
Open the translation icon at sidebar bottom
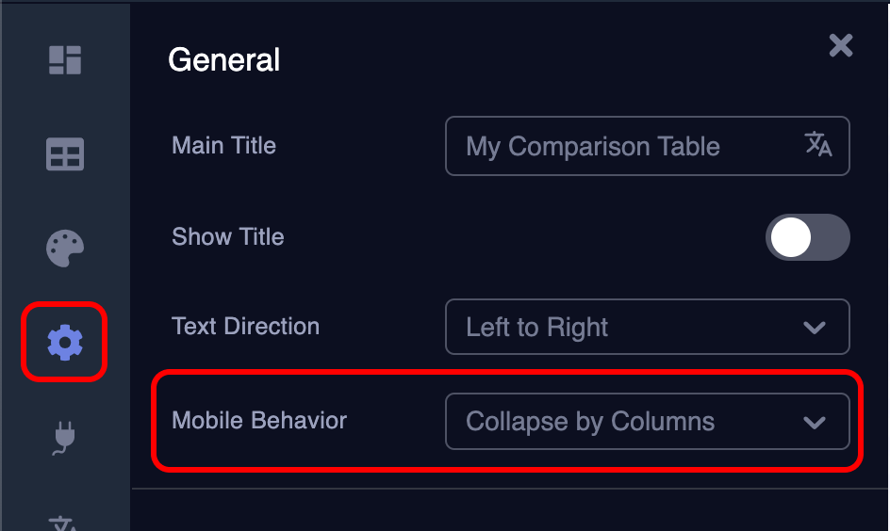[65, 523]
